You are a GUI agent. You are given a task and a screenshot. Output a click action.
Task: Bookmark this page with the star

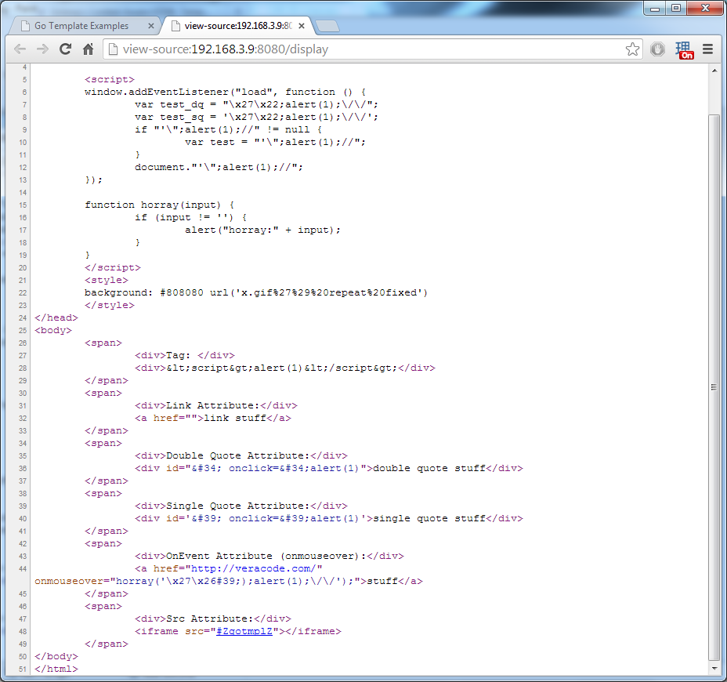tap(632, 49)
